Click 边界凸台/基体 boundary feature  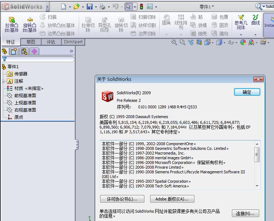(58, 33)
